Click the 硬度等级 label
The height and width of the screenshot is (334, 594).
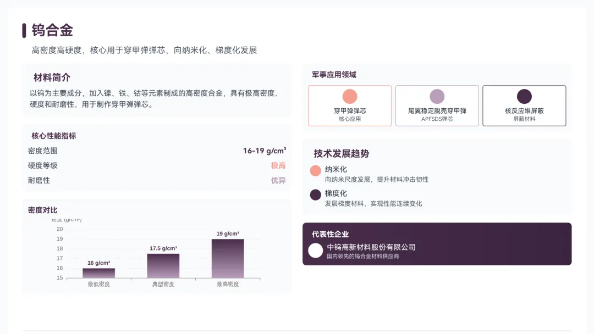pyautogui.click(x=42, y=166)
